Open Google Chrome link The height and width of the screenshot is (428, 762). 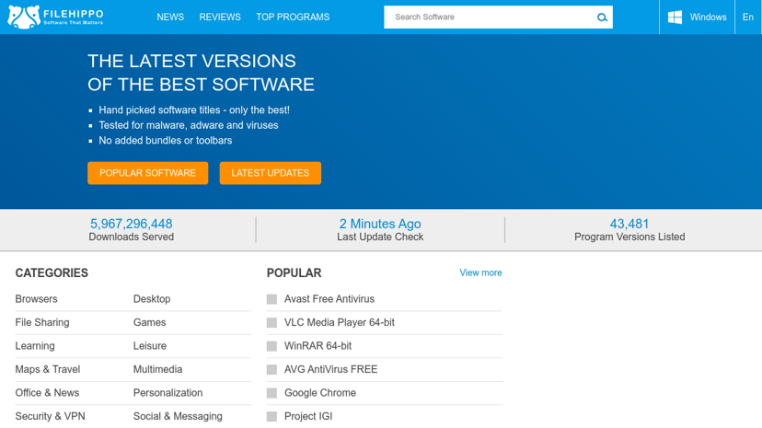(x=320, y=392)
